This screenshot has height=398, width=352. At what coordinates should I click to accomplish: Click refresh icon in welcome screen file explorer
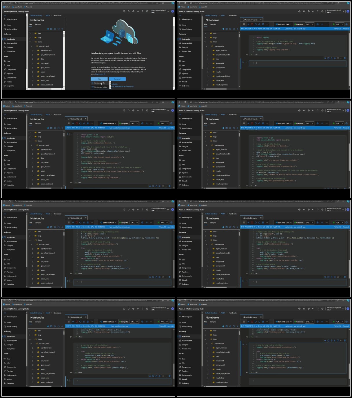tap(59, 29)
